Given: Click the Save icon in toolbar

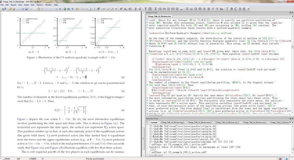Looking at the screenshot, I should tap(17, 9).
